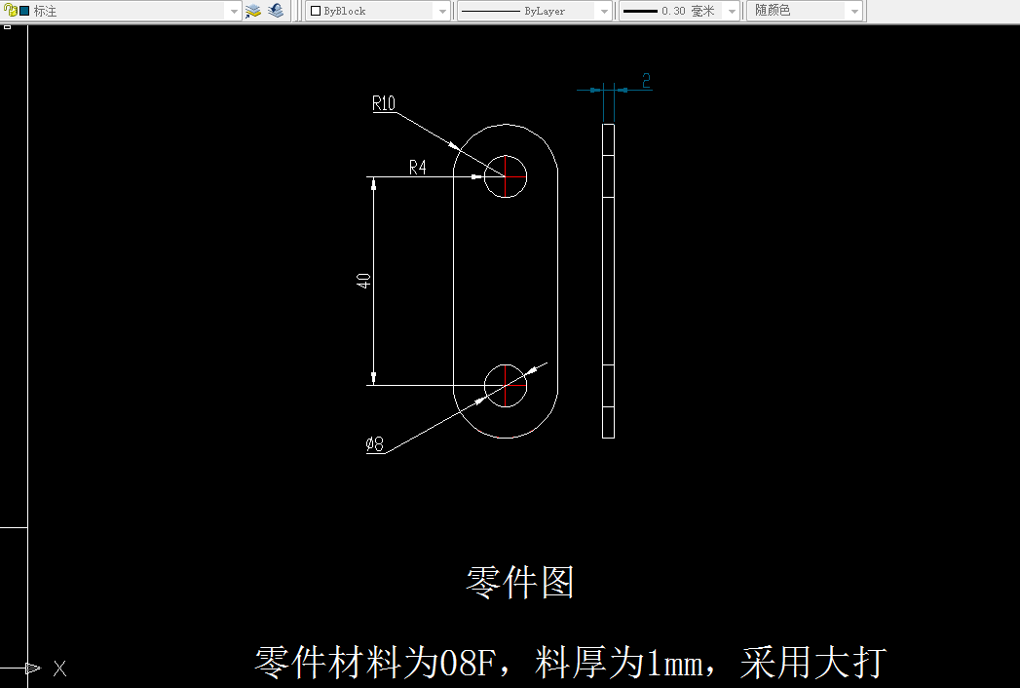Viewport: 1020px width, 688px height.
Task: Click the Ø8 diameter dimension text
Action: 375,441
